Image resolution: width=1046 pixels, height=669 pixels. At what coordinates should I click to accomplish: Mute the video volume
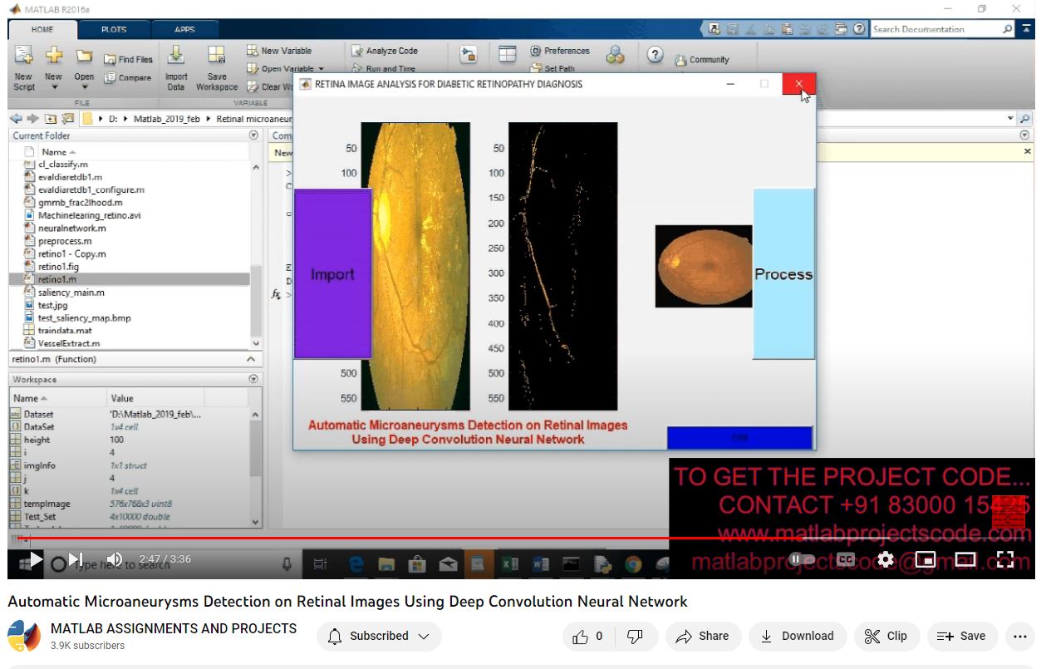tap(115, 559)
